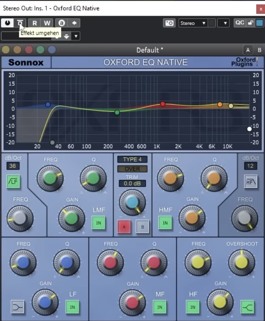Click the cyan TRIM knob
Screen dimensions: 265x321
click(132, 202)
